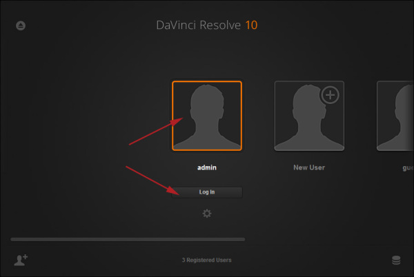Viewport: 414px width, 277px height.
Task: Click the plus badge on New User
Action: click(x=330, y=95)
